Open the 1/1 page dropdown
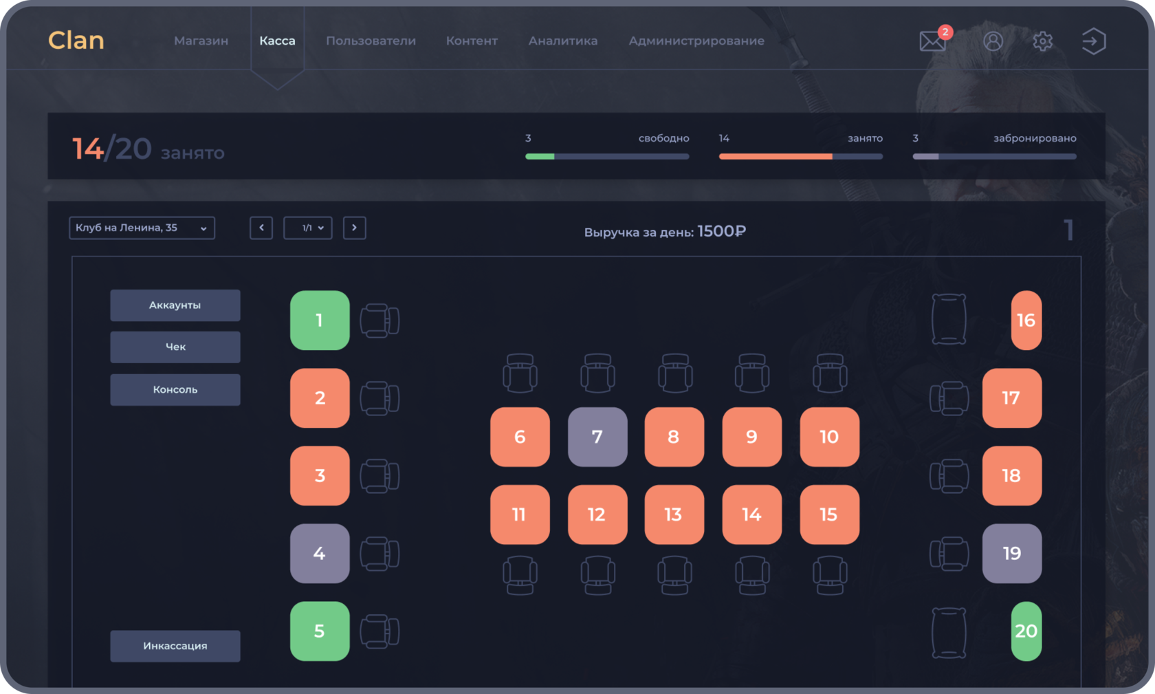This screenshot has height=694, width=1155. click(308, 228)
